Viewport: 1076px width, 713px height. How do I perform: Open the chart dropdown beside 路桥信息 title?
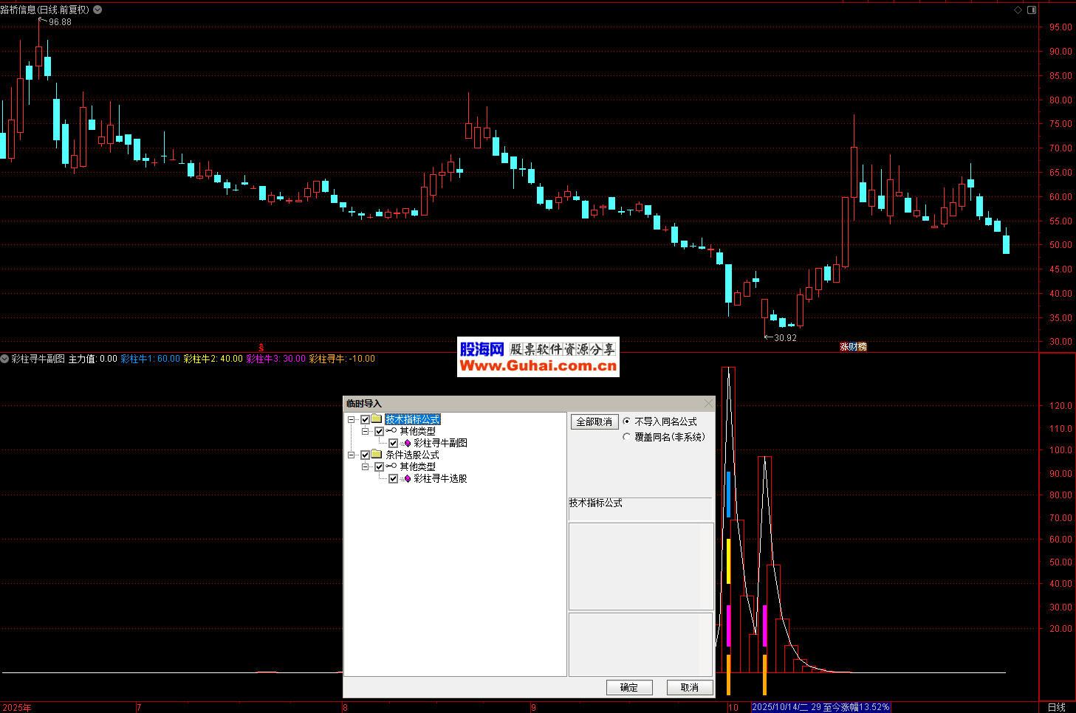click(x=97, y=10)
